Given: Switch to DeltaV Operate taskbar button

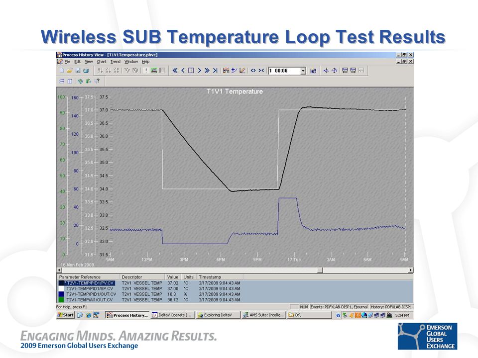Looking at the screenshot, I should pyautogui.click(x=172, y=315).
